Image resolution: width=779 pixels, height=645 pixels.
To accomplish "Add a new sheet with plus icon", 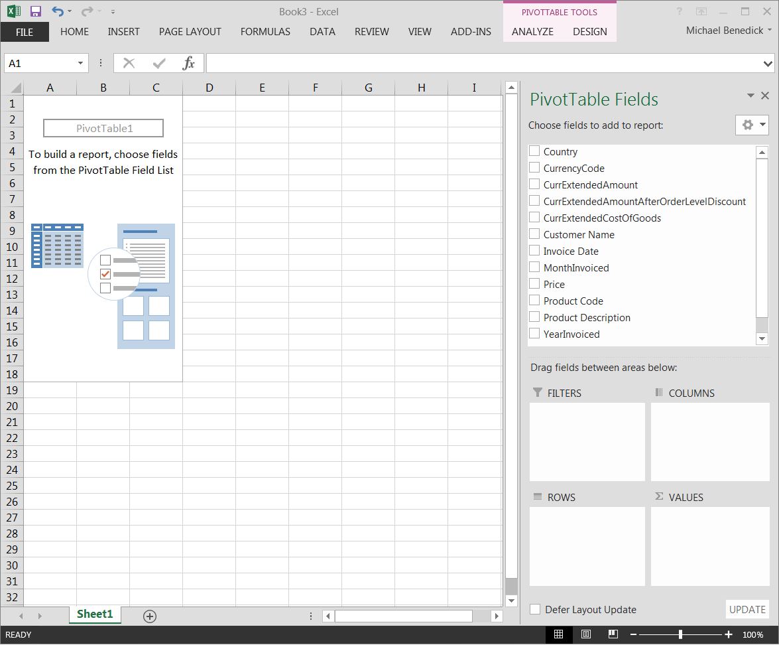I will [x=150, y=616].
